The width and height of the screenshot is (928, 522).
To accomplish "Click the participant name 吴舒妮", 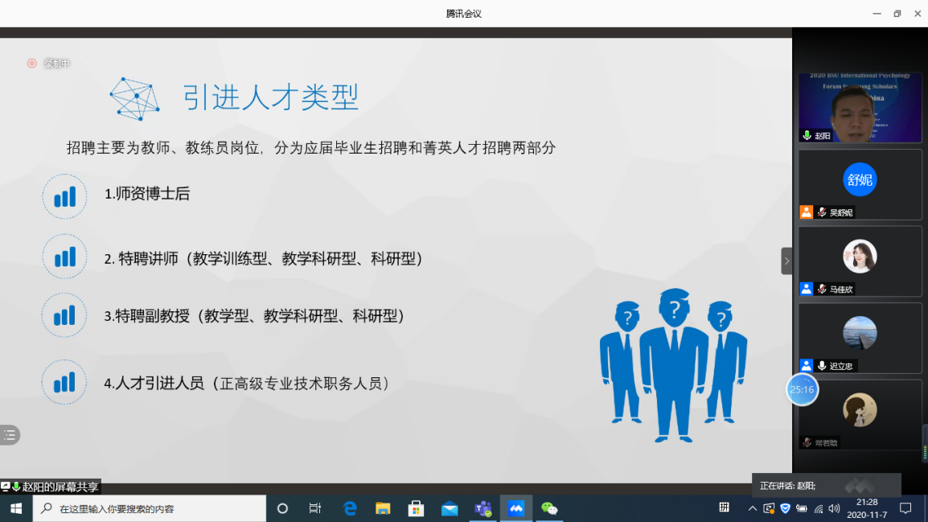I will pyautogui.click(x=841, y=212).
